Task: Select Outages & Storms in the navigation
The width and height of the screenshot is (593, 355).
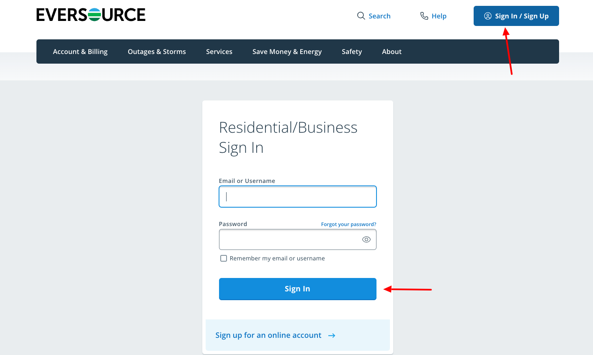Action: [157, 51]
